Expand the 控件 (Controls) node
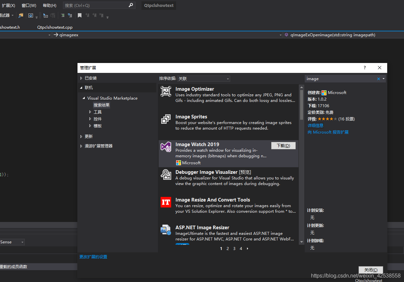 tap(90, 119)
